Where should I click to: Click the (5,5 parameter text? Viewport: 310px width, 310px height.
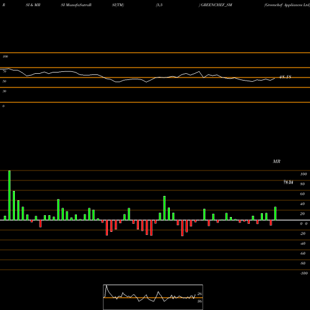tap(159, 5)
